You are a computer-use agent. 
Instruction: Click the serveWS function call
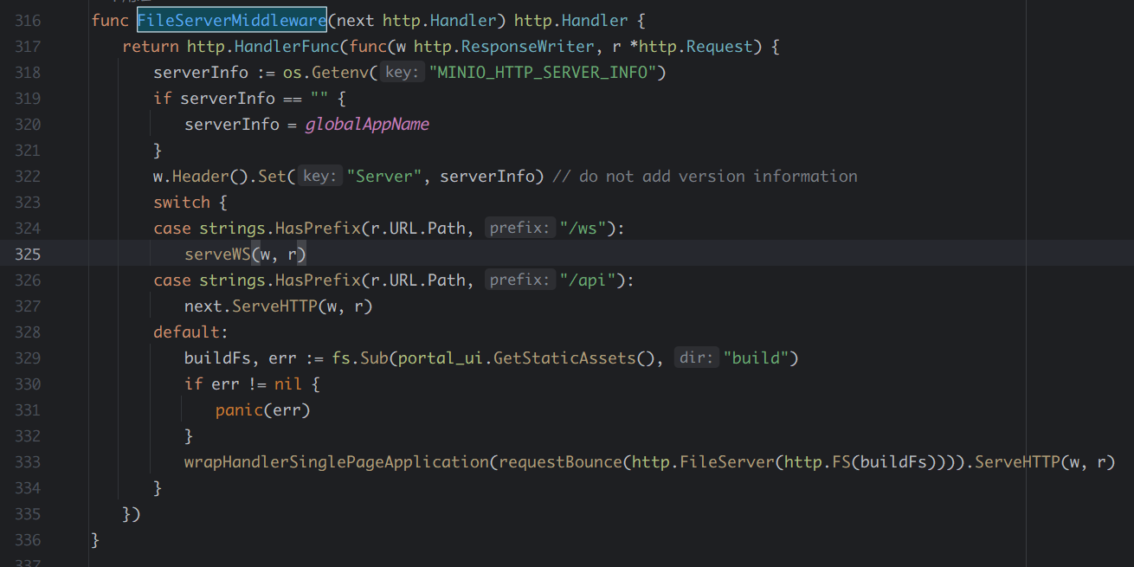(217, 254)
